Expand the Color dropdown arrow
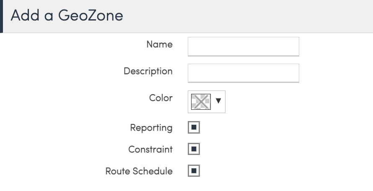 click(218, 101)
